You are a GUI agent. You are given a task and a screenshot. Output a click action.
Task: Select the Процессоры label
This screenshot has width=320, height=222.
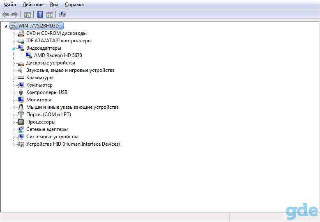[41, 122]
